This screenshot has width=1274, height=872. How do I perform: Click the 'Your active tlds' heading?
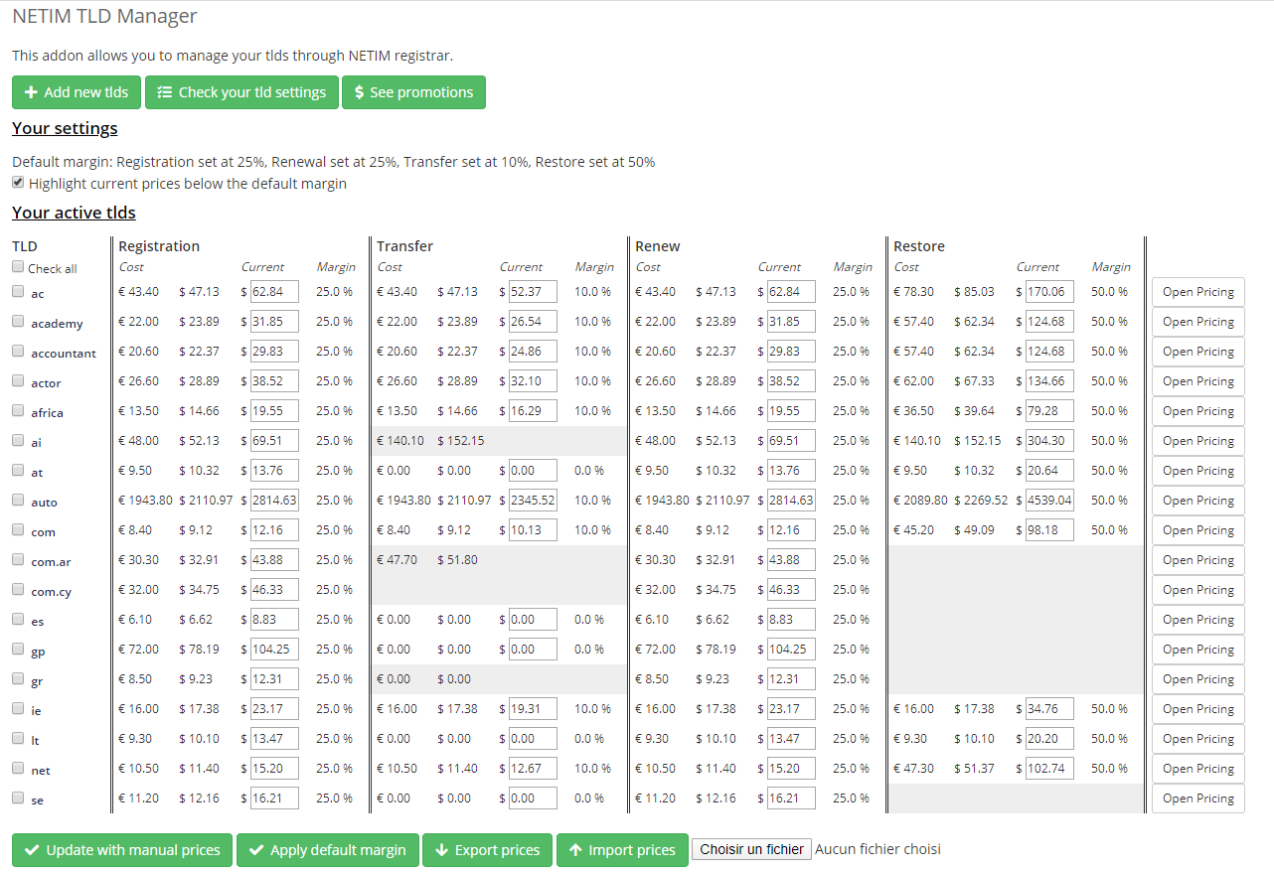click(74, 213)
